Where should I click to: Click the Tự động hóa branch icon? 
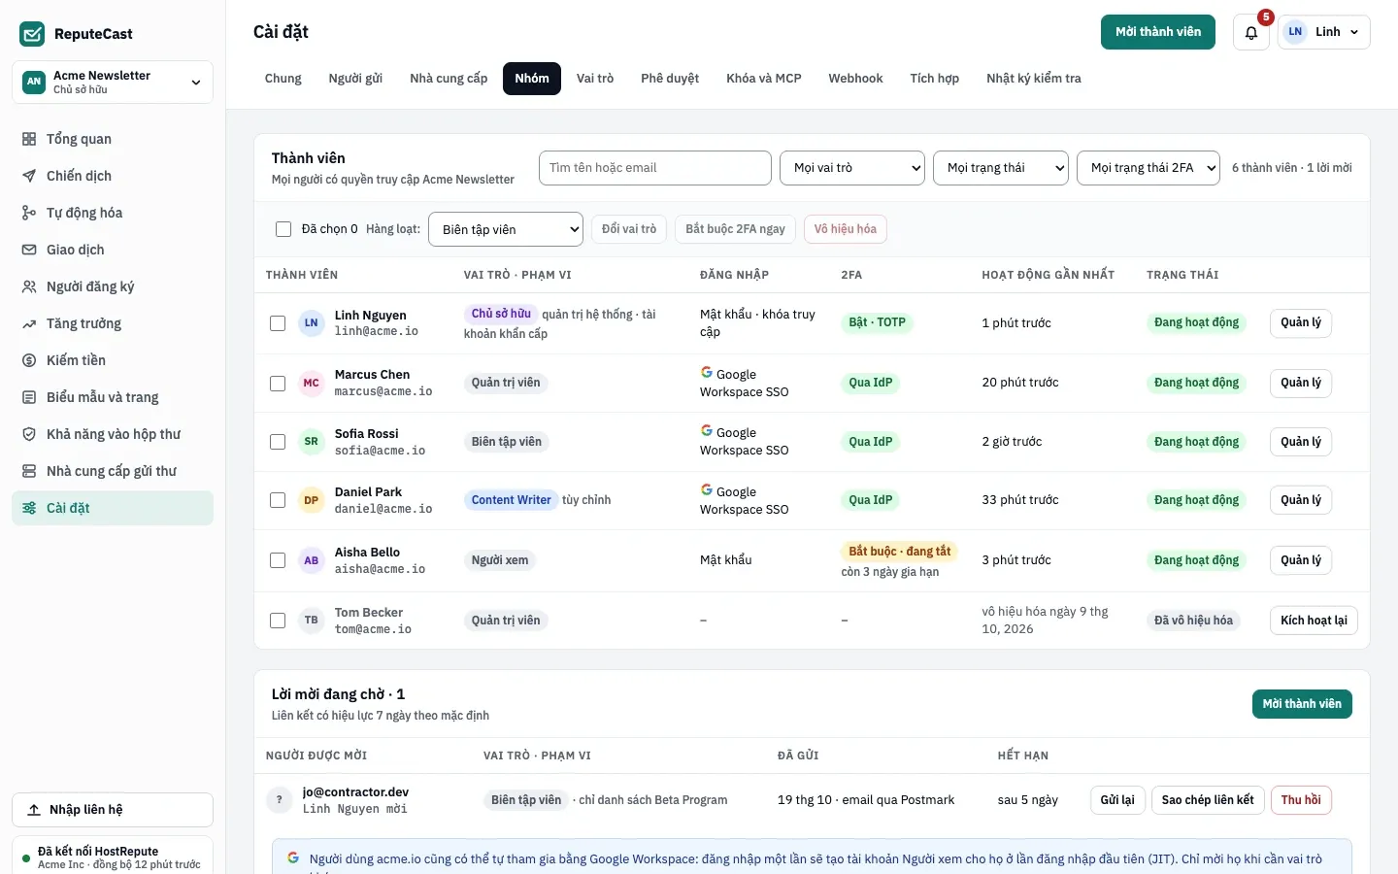click(x=29, y=213)
